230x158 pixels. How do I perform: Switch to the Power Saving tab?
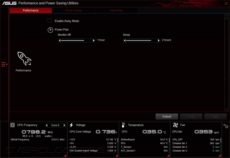(73, 10)
